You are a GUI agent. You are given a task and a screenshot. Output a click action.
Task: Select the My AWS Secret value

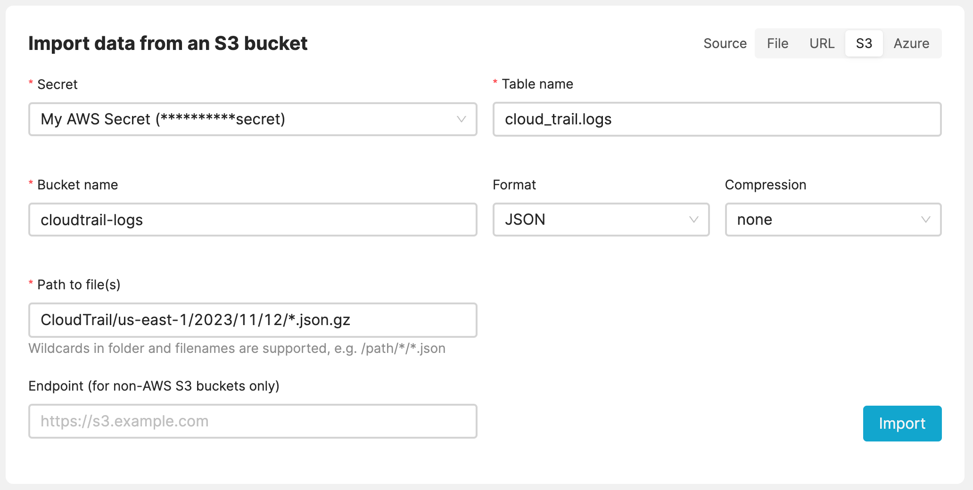tap(163, 119)
